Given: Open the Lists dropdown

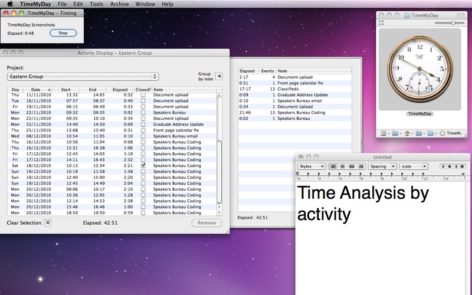Looking at the screenshot, I should [414, 166].
